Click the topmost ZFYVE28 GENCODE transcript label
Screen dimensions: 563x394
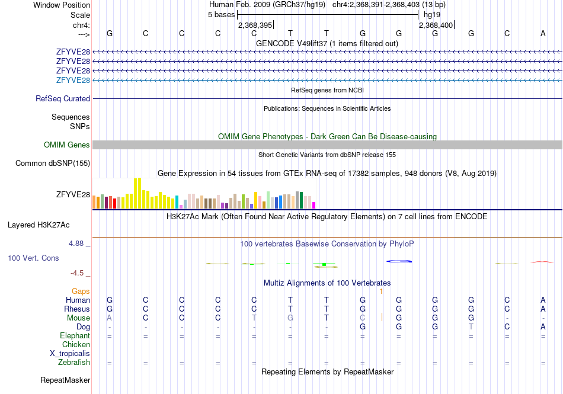pyautogui.click(x=73, y=52)
